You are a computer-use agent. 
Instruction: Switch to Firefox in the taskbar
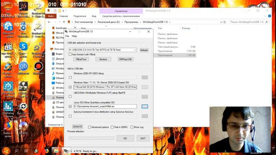pos(47,151)
